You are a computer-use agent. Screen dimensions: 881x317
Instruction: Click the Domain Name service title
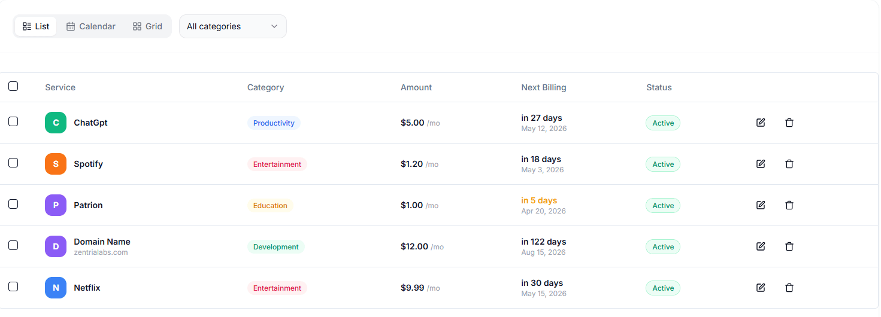[102, 242]
